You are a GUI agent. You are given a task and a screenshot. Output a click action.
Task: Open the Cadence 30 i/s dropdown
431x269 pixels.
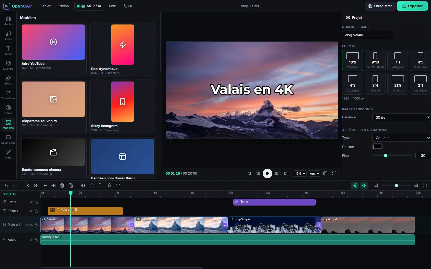pos(402,117)
